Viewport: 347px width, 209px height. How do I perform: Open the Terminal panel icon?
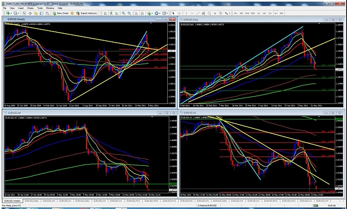[42, 13]
